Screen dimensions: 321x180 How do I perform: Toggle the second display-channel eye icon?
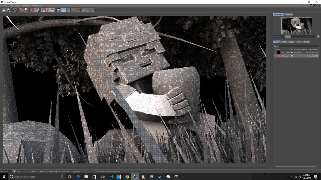(x=48, y=10)
